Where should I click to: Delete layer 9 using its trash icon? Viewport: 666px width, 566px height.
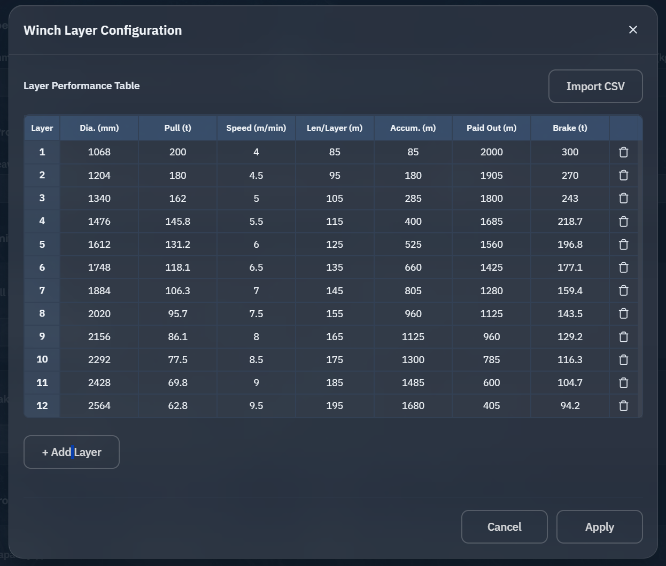623,336
